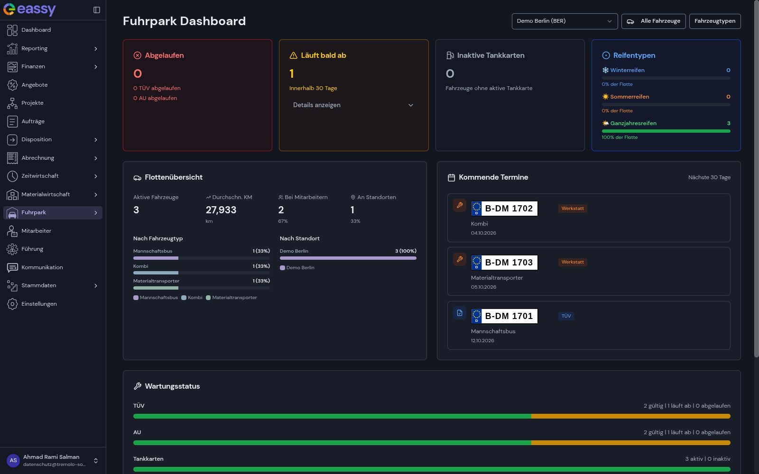The width and height of the screenshot is (759, 474).
Task: Open the Mitarbeiter menu item
Action: click(53, 231)
